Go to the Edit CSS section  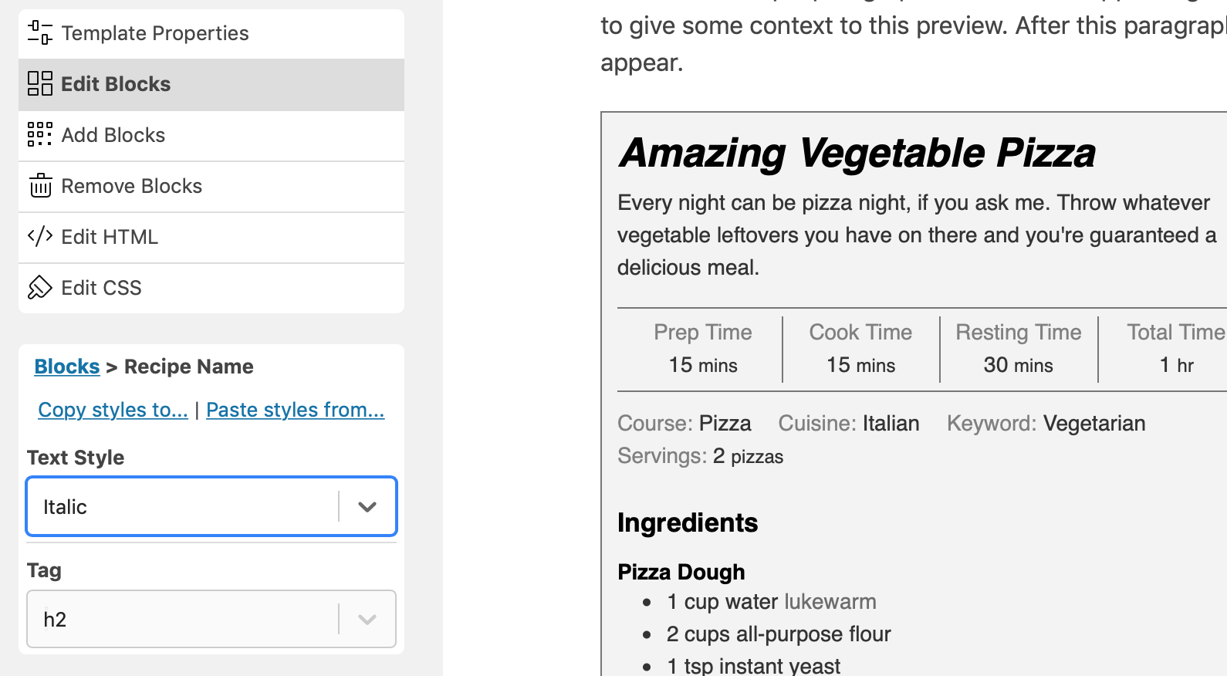point(101,288)
